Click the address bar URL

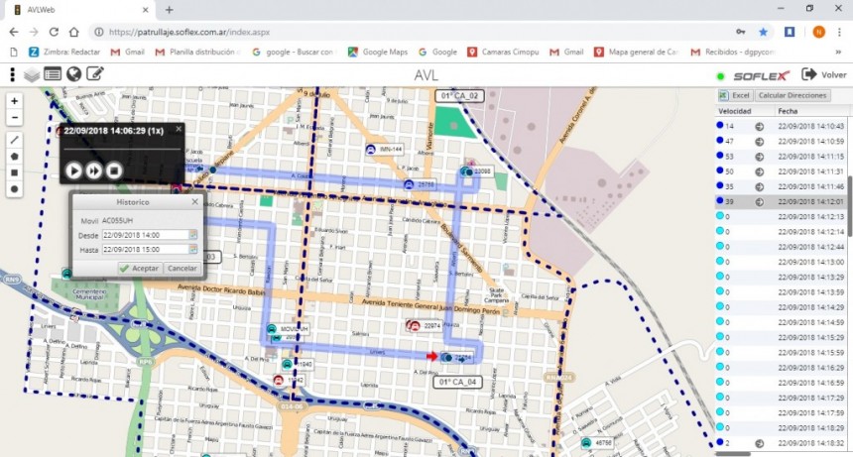(189, 32)
